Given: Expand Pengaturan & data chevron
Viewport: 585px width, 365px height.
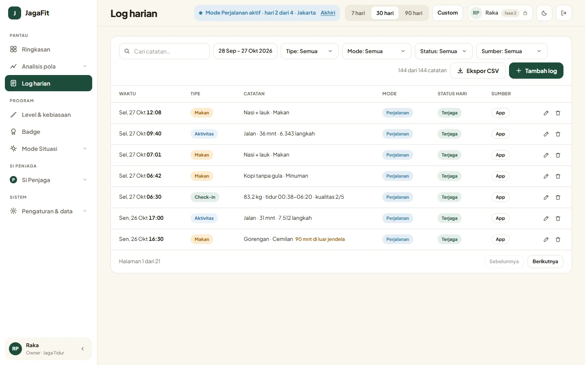Looking at the screenshot, I should [85, 211].
